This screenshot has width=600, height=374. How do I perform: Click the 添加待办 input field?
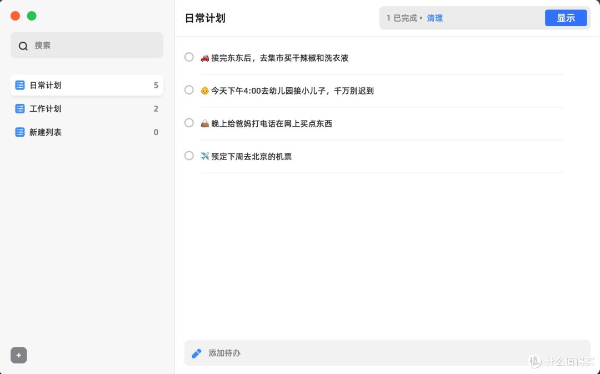(387, 353)
